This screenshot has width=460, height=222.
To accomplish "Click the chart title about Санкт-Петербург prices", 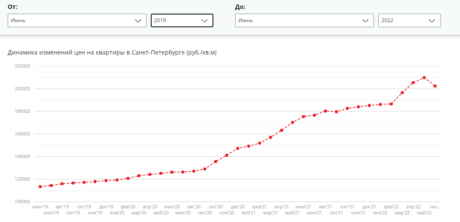I will click(112, 53).
